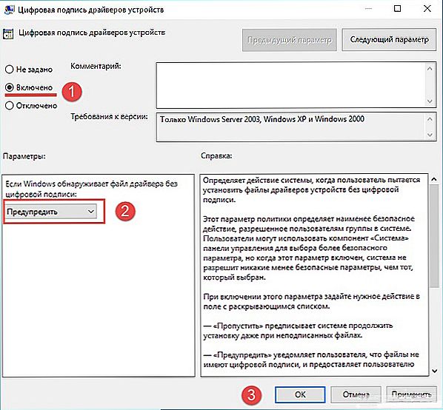Click the title bar application icon

click(x=9, y=10)
